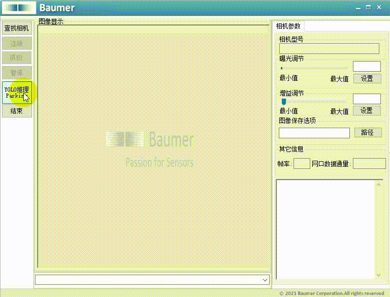
Task: Click the gain value input box
Action: coord(367,99)
